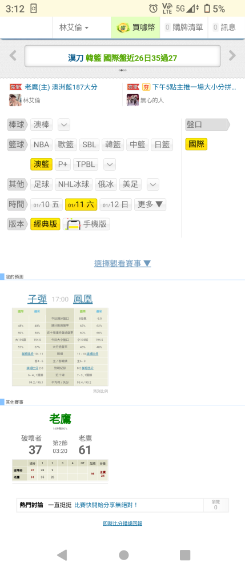Select the SBL league
Image resolution: width=245 pixels, height=571 pixels.
pos(90,144)
